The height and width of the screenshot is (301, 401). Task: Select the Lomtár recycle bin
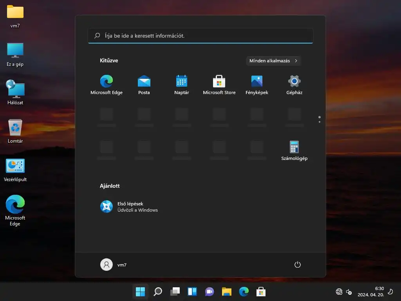click(15, 131)
